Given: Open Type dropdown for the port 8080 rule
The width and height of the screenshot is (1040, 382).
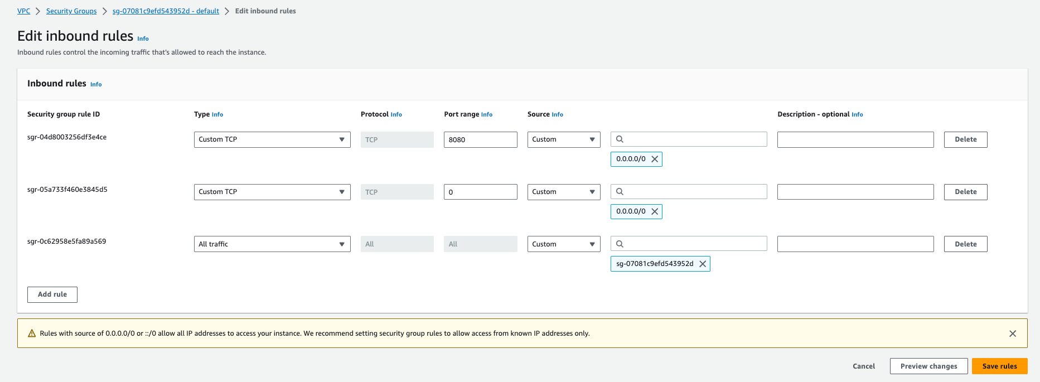Looking at the screenshot, I should (272, 139).
